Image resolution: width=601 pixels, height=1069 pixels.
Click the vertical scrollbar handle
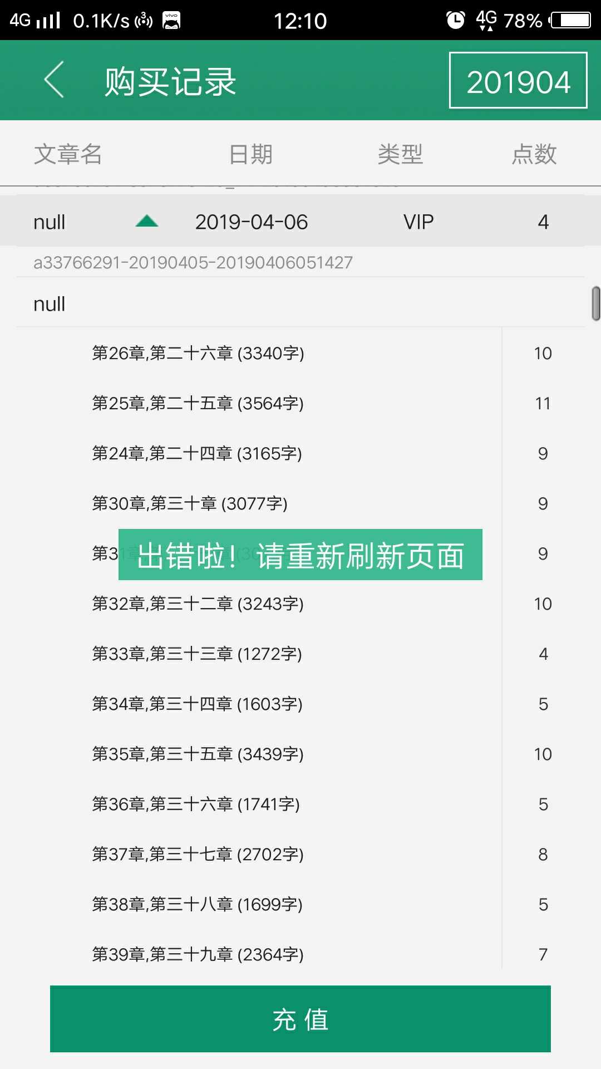(x=595, y=303)
